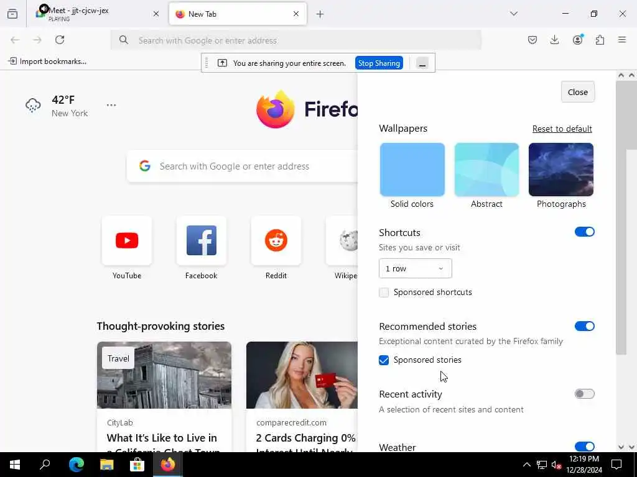
Task: Open the Wikipedia shortcut tile
Action: click(x=342, y=240)
